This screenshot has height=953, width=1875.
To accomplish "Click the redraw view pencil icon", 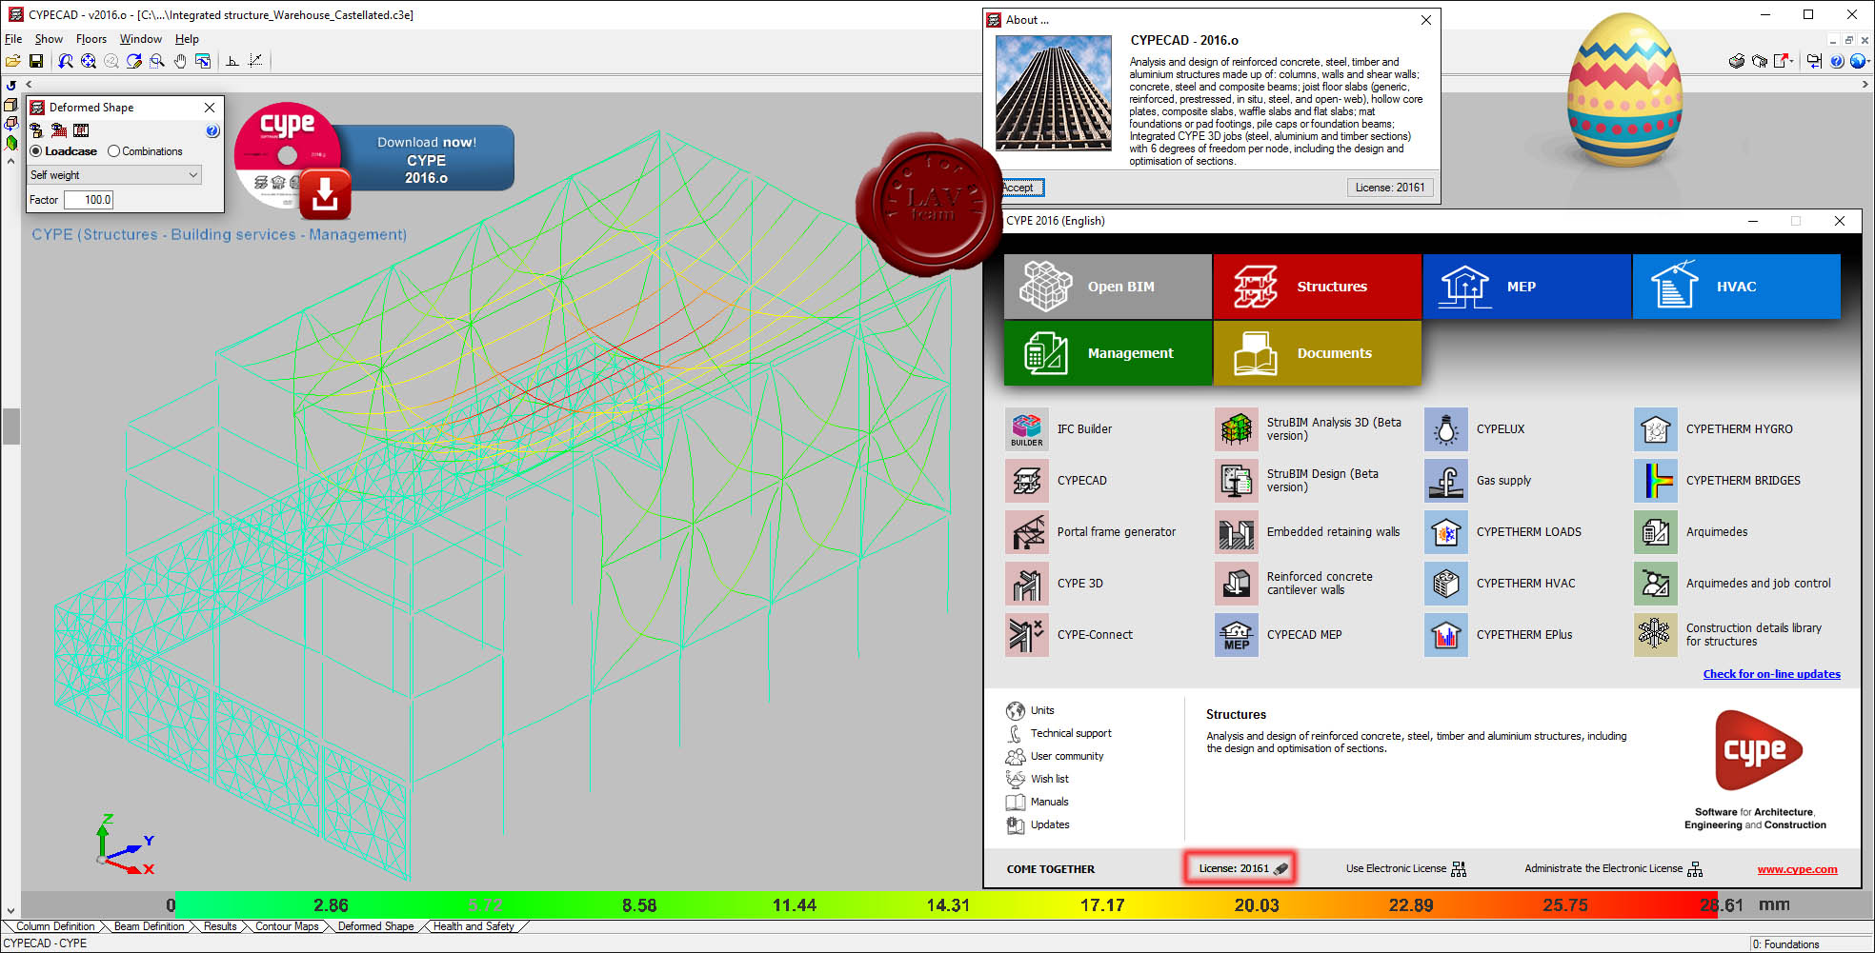I will coord(134,61).
